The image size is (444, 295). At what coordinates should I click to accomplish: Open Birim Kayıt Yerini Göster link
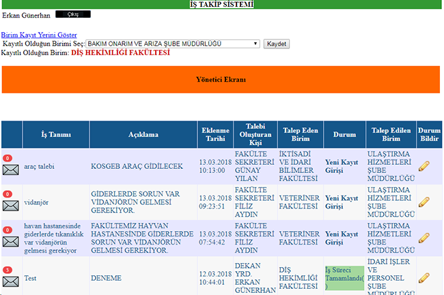39,35
